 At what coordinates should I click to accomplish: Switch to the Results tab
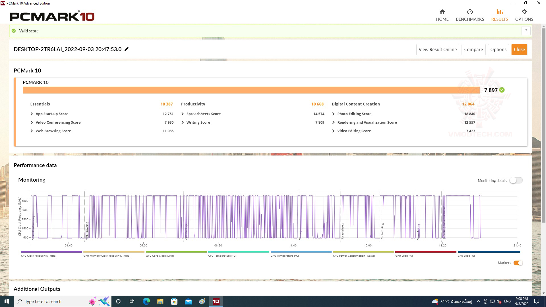[499, 19]
